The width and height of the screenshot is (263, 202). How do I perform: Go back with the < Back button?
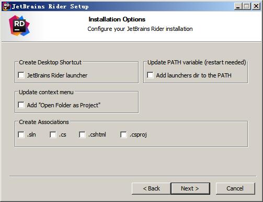[151, 188]
